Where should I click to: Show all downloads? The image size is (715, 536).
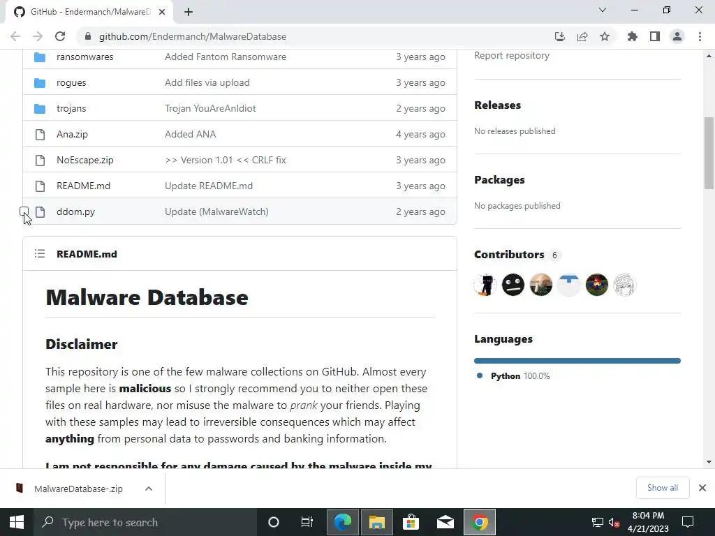pos(663,488)
